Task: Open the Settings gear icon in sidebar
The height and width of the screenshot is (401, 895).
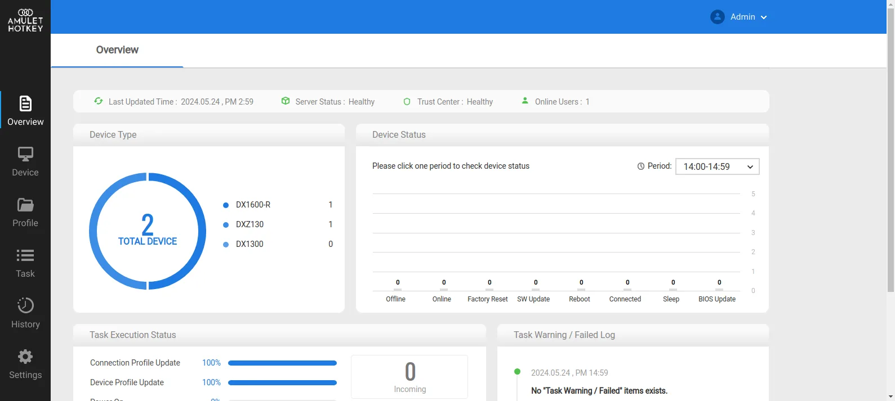Action: point(25,357)
